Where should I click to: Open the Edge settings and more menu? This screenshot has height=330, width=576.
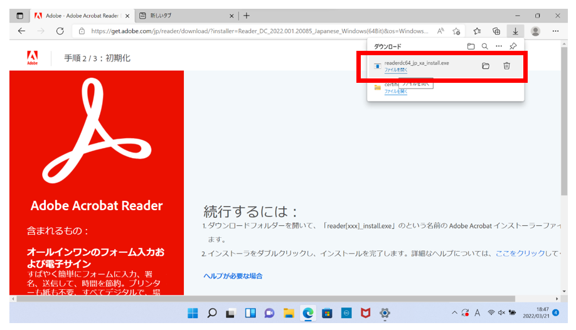pyautogui.click(x=555, y=31)
